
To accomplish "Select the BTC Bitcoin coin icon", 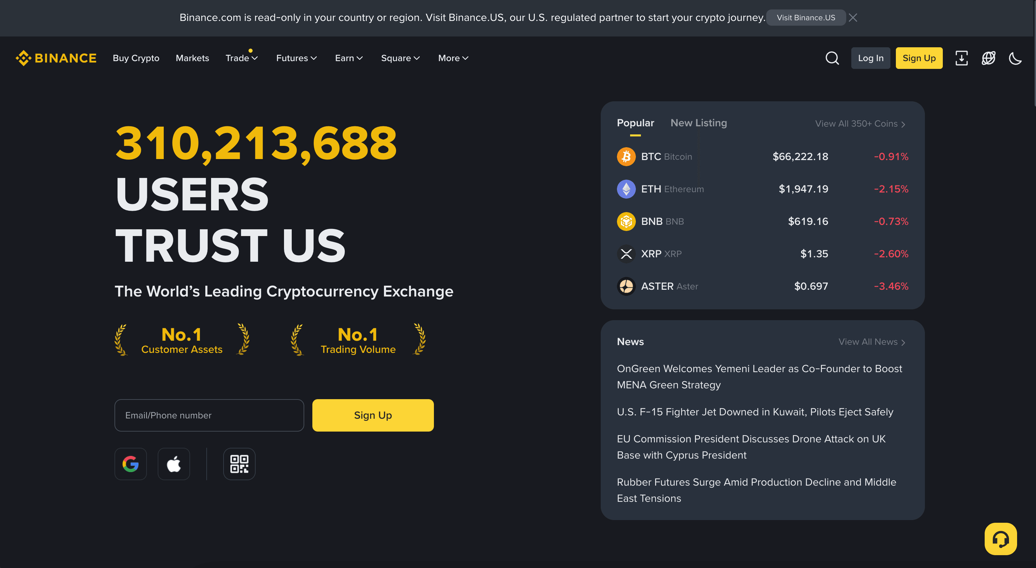I will coord(626,156).
